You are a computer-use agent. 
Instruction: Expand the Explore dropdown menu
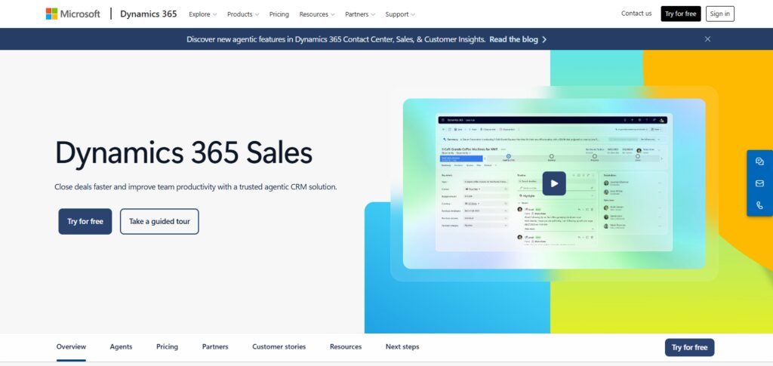click(202, 14)
